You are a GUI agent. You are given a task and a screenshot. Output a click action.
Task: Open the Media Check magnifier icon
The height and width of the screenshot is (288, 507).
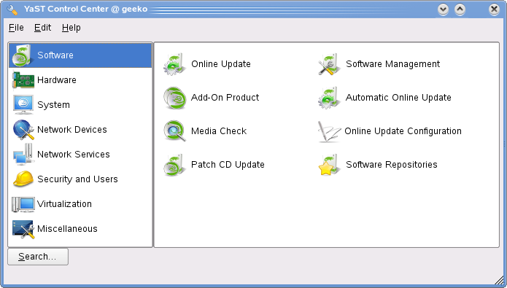coord(174,131)
